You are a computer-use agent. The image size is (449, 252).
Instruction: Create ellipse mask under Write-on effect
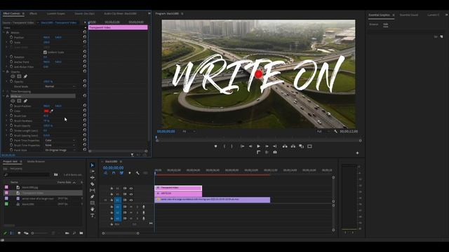coord(13,101)
